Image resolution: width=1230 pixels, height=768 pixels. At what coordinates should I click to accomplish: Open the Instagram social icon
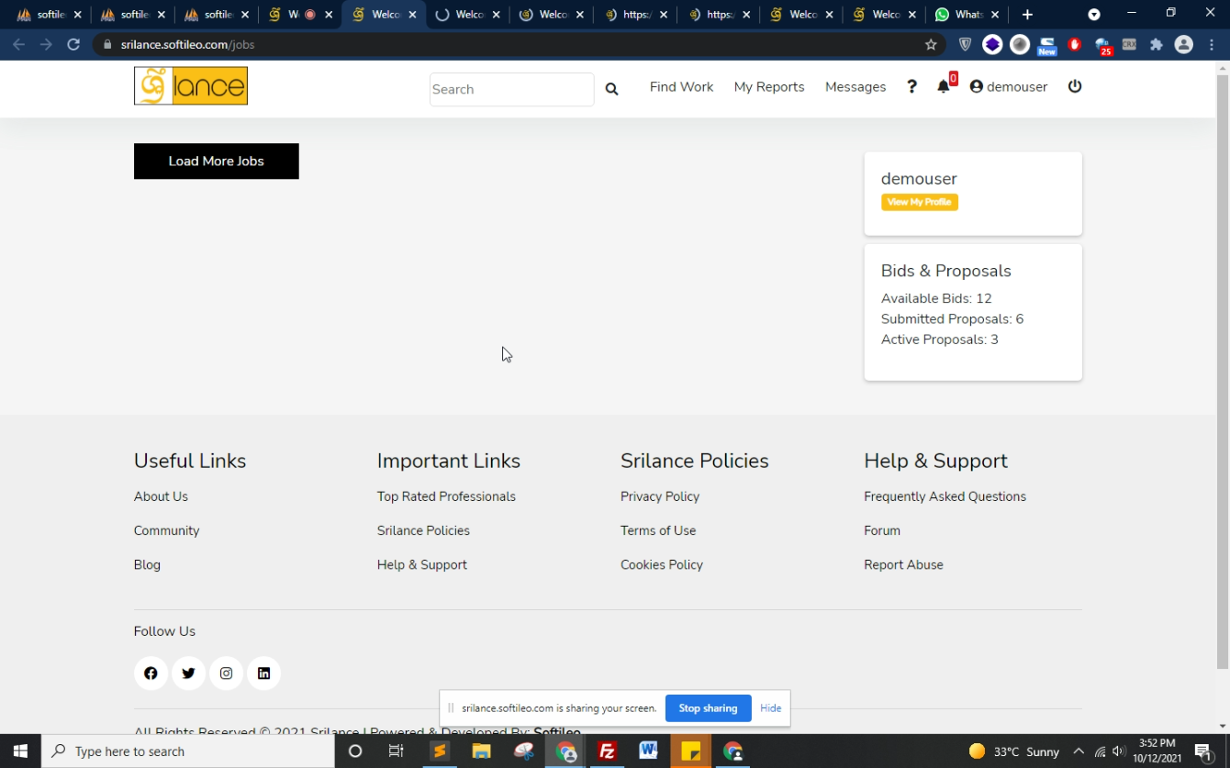click(x=226, y=673)
